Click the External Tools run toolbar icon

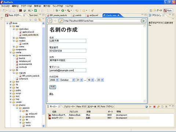click(x=69, y=11)
